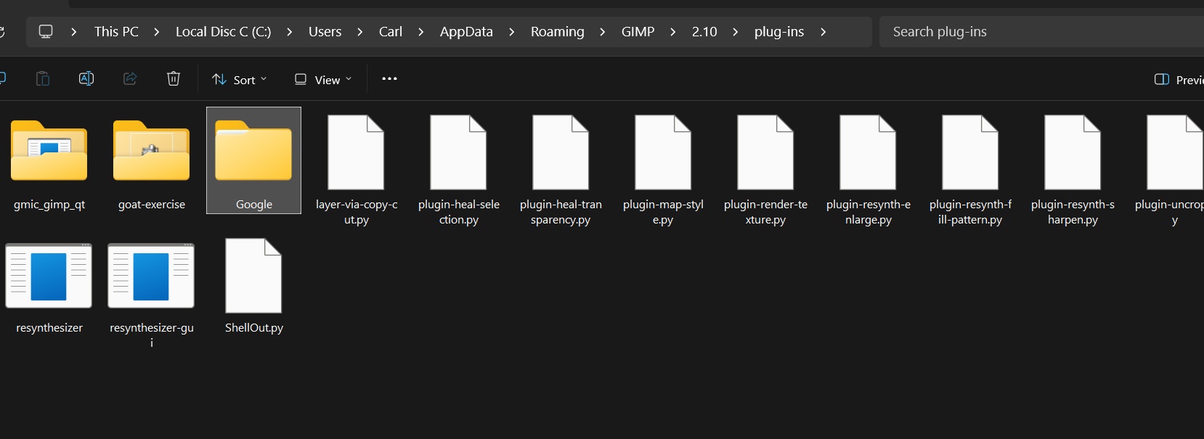
Task: Click the Share toolbar icon
Action: point(130,78)
